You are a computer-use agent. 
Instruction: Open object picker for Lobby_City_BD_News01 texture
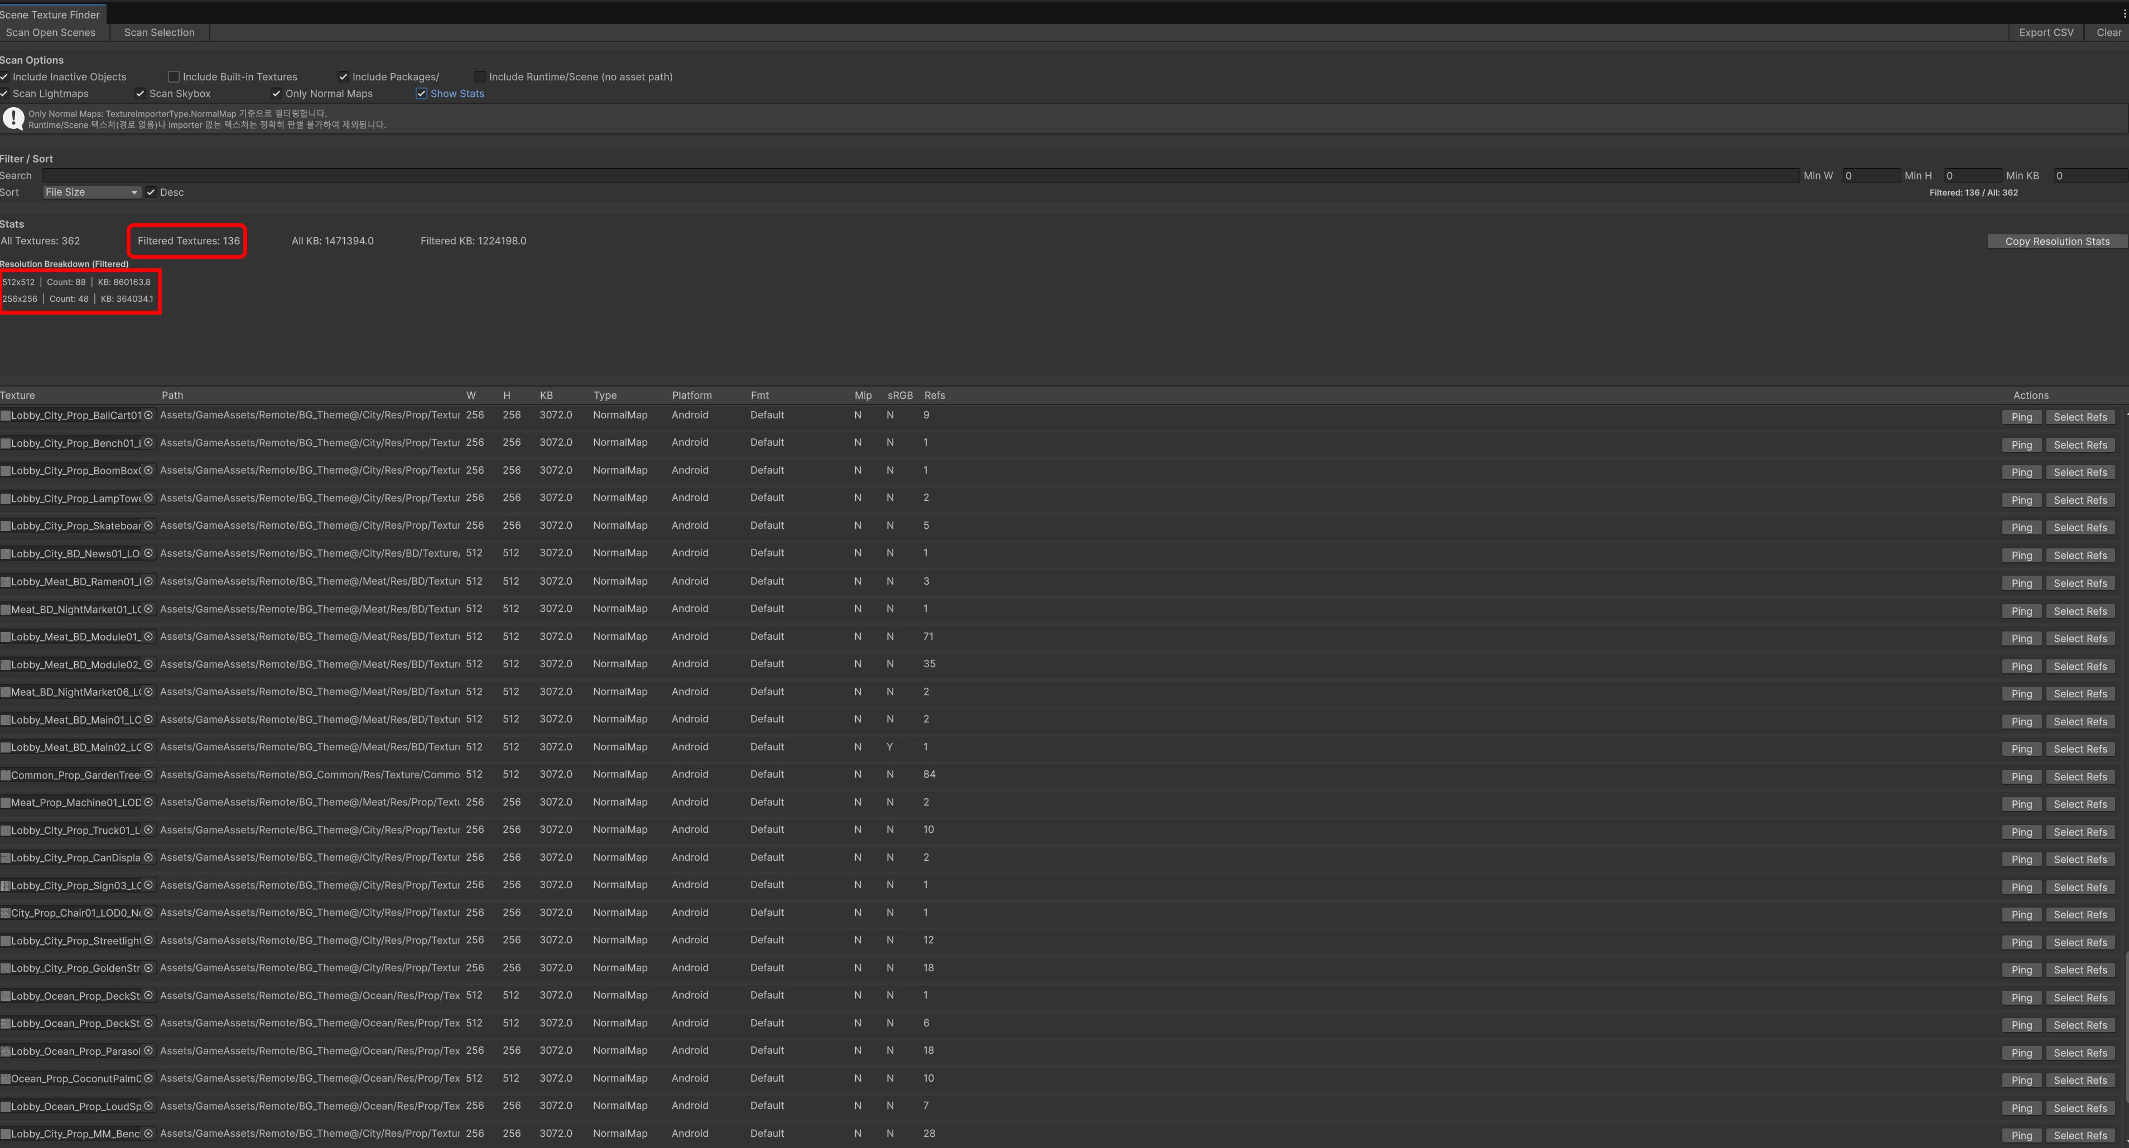(x=149, y=553)
